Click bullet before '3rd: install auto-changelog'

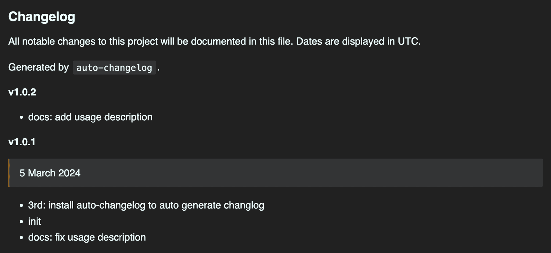point(21,205)
